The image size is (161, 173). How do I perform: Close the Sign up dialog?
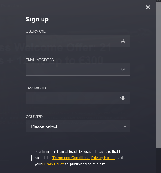tap(148, 7)
